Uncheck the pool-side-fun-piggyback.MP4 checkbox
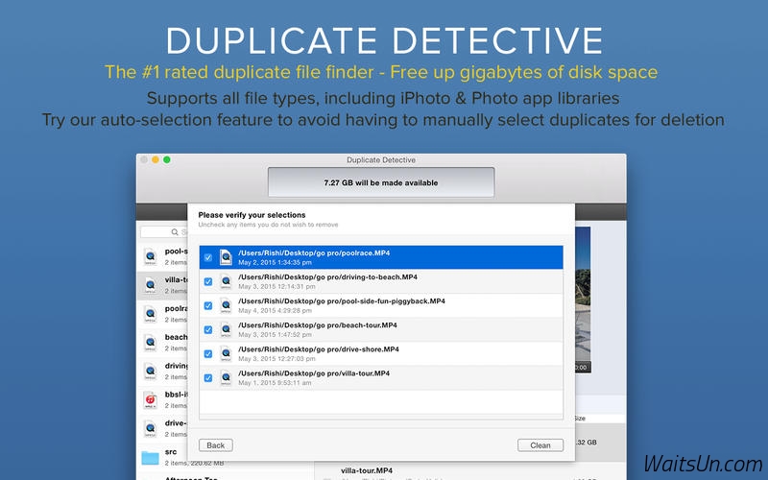Screen dimensions: 768x480 (x=208, y=305)
